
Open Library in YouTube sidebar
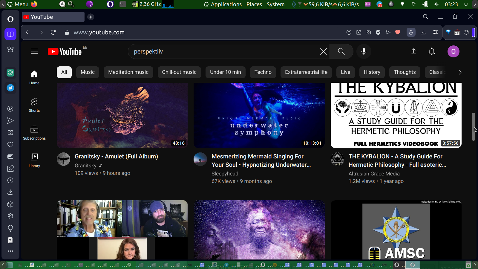(x=34, y=160)
